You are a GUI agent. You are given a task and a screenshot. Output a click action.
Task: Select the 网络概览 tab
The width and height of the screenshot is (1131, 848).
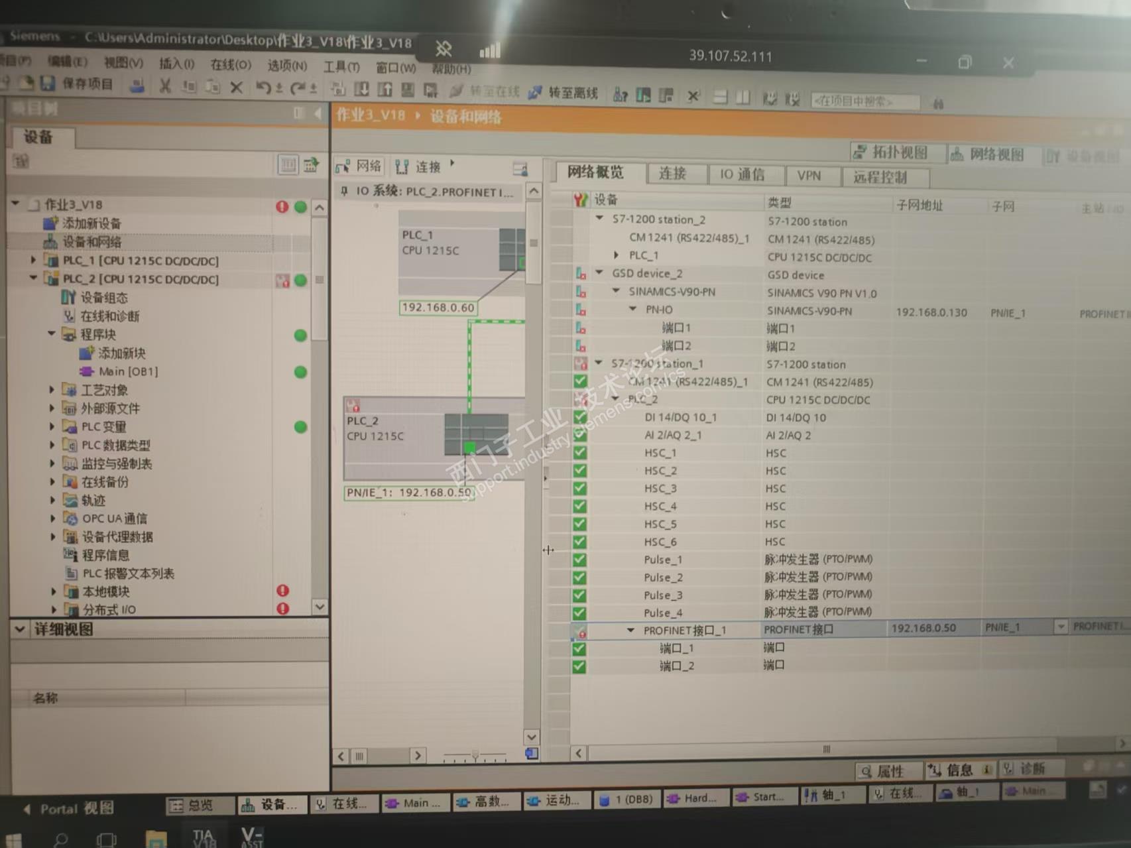(x=595, y=172)
